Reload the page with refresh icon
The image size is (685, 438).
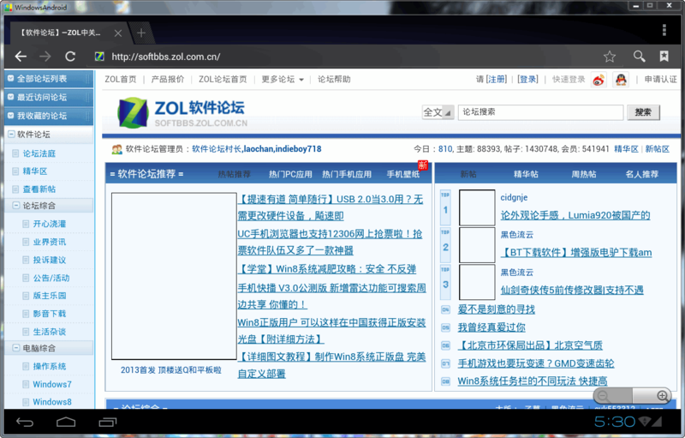coord(70,57)
